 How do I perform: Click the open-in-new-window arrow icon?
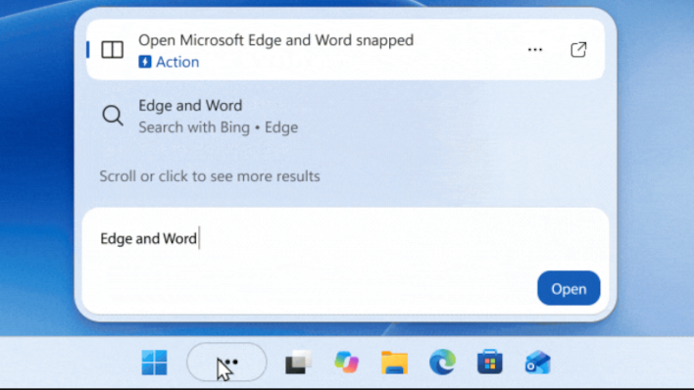[x=578, y=50]
